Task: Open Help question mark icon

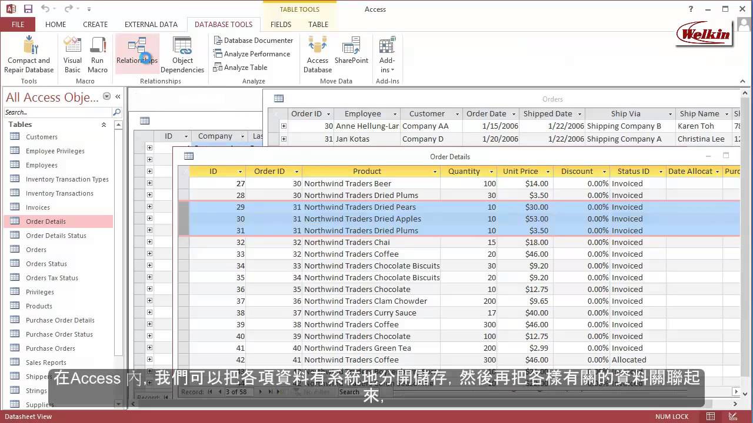Action: (691, 9)
